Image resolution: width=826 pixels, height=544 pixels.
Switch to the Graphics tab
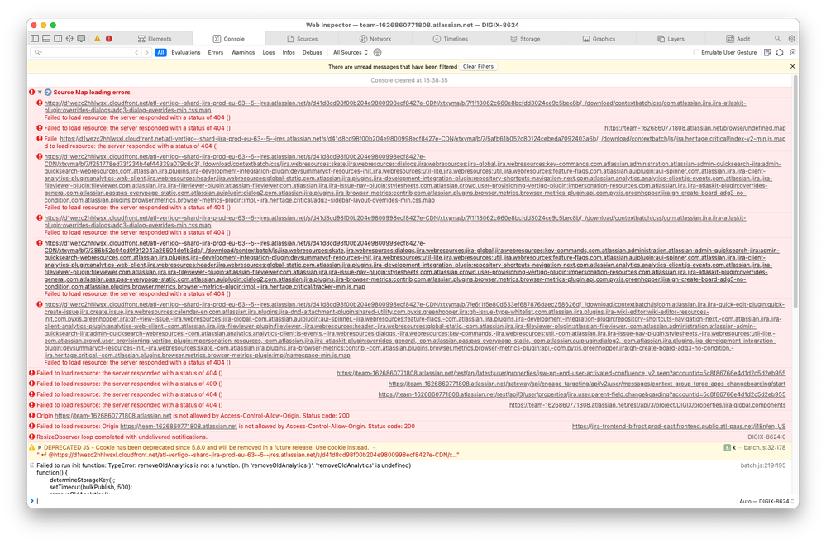599,38
